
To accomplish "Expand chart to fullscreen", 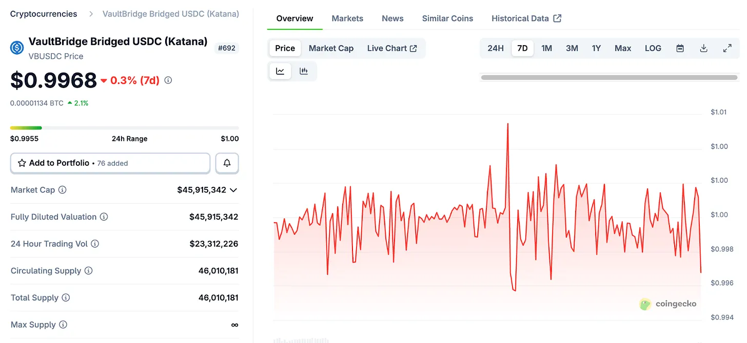I will [727, 48].
